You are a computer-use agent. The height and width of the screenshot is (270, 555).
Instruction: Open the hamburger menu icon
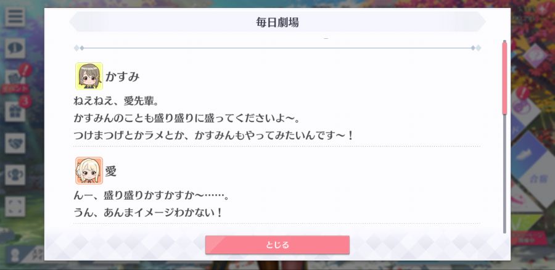[15, 17]
